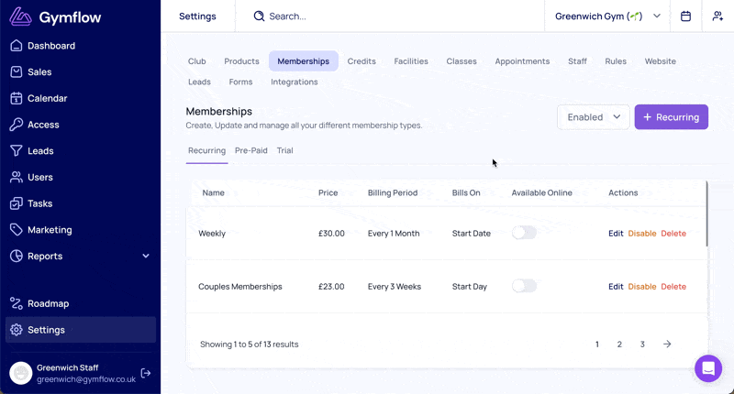Go to next page arrow in pagination
The height and width of the screenshot is (394, 734).
[667, 345]
